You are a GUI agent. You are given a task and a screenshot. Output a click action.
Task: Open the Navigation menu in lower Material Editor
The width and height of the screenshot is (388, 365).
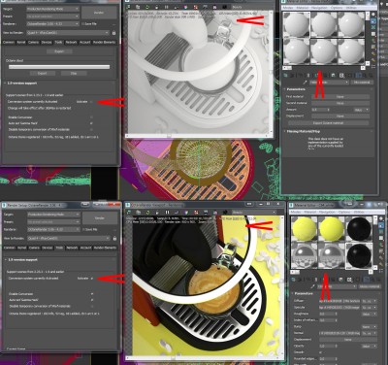click(326, 213)
